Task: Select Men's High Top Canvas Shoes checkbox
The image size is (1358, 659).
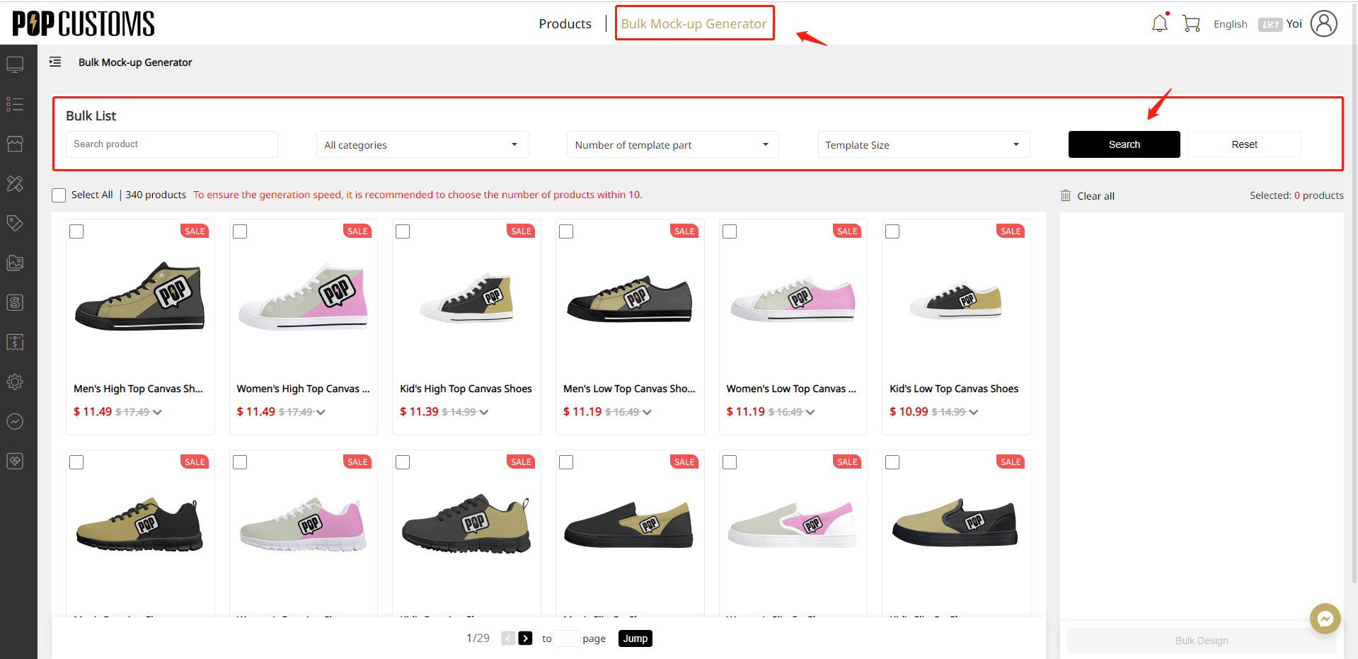Action: (77, 231)
